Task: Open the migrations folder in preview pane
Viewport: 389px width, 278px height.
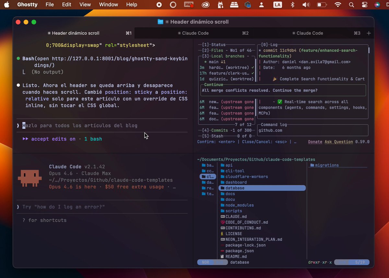Action: click(324, 165)
